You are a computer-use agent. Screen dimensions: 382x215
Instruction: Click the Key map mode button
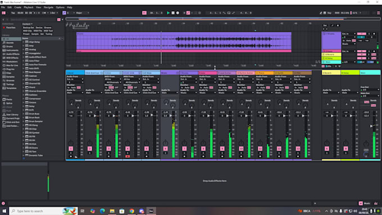pyautogui.click(x=329, y=13)
